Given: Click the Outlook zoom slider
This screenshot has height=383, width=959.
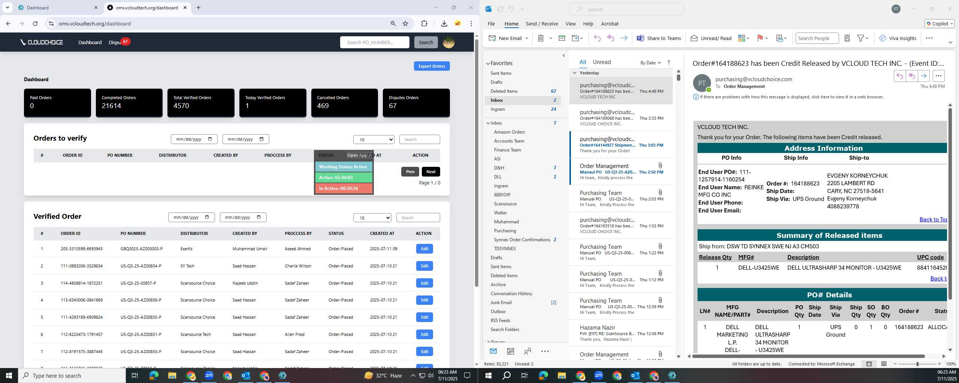Looking at the screenshot, I should tap(917, 364).
